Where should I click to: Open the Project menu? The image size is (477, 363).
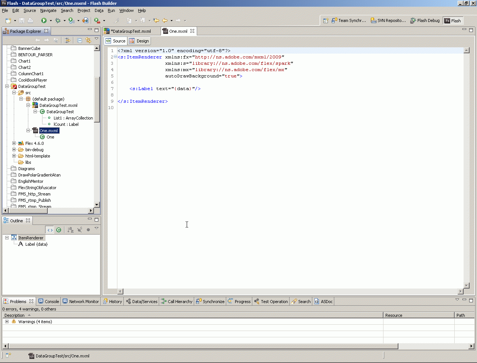click(84, 10)
